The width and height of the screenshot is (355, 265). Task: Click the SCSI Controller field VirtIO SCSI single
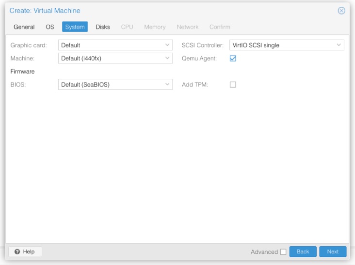[287, 45]
